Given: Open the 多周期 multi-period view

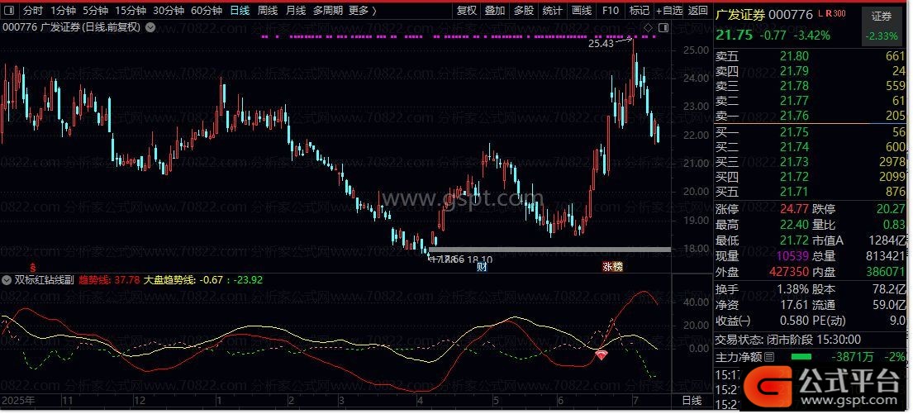Looking at the screenshot, I should pos(328,10).
